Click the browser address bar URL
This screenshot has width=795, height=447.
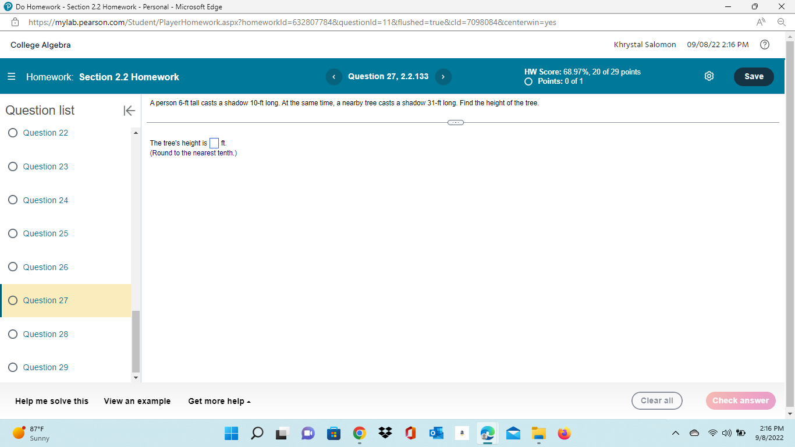(x=292, y=22)
